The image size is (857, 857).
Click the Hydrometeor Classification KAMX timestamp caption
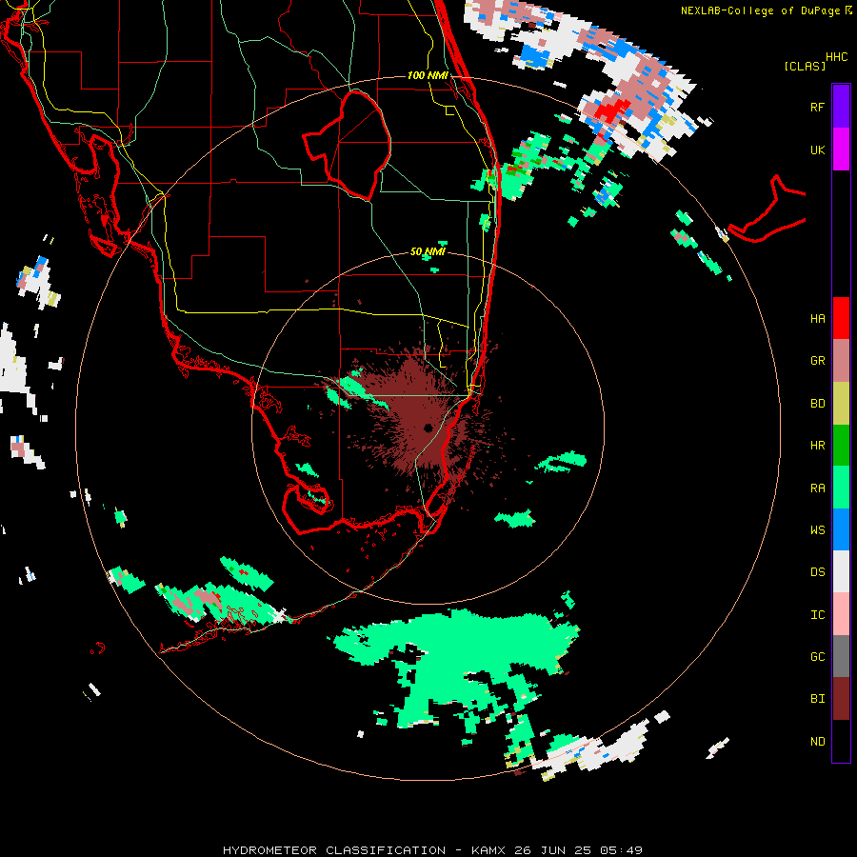coord(432,850)
